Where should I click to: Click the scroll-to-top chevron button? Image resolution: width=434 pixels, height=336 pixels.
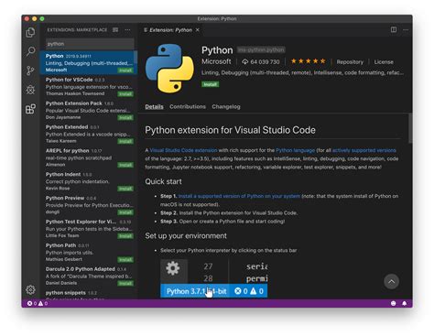pyautogui.click(x=391, y=281)
